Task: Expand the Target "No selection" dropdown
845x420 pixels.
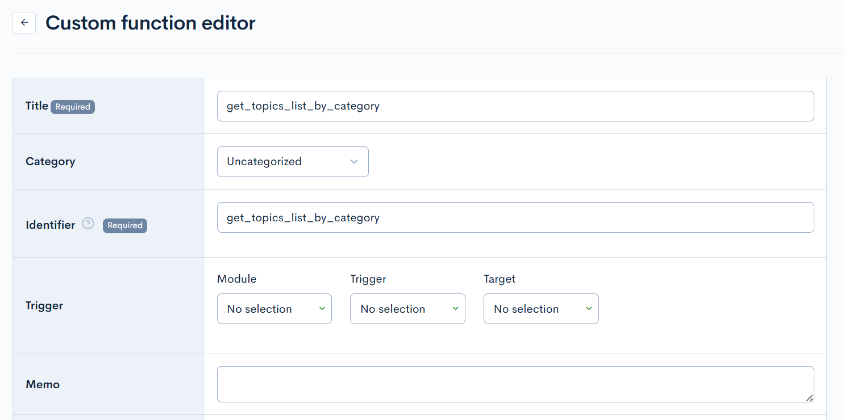Action: click(540, 309)
